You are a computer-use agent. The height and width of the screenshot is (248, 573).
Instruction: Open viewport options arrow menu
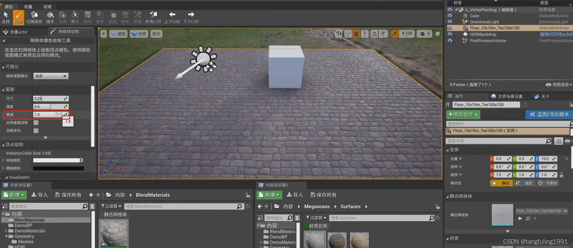pos(103,34)
